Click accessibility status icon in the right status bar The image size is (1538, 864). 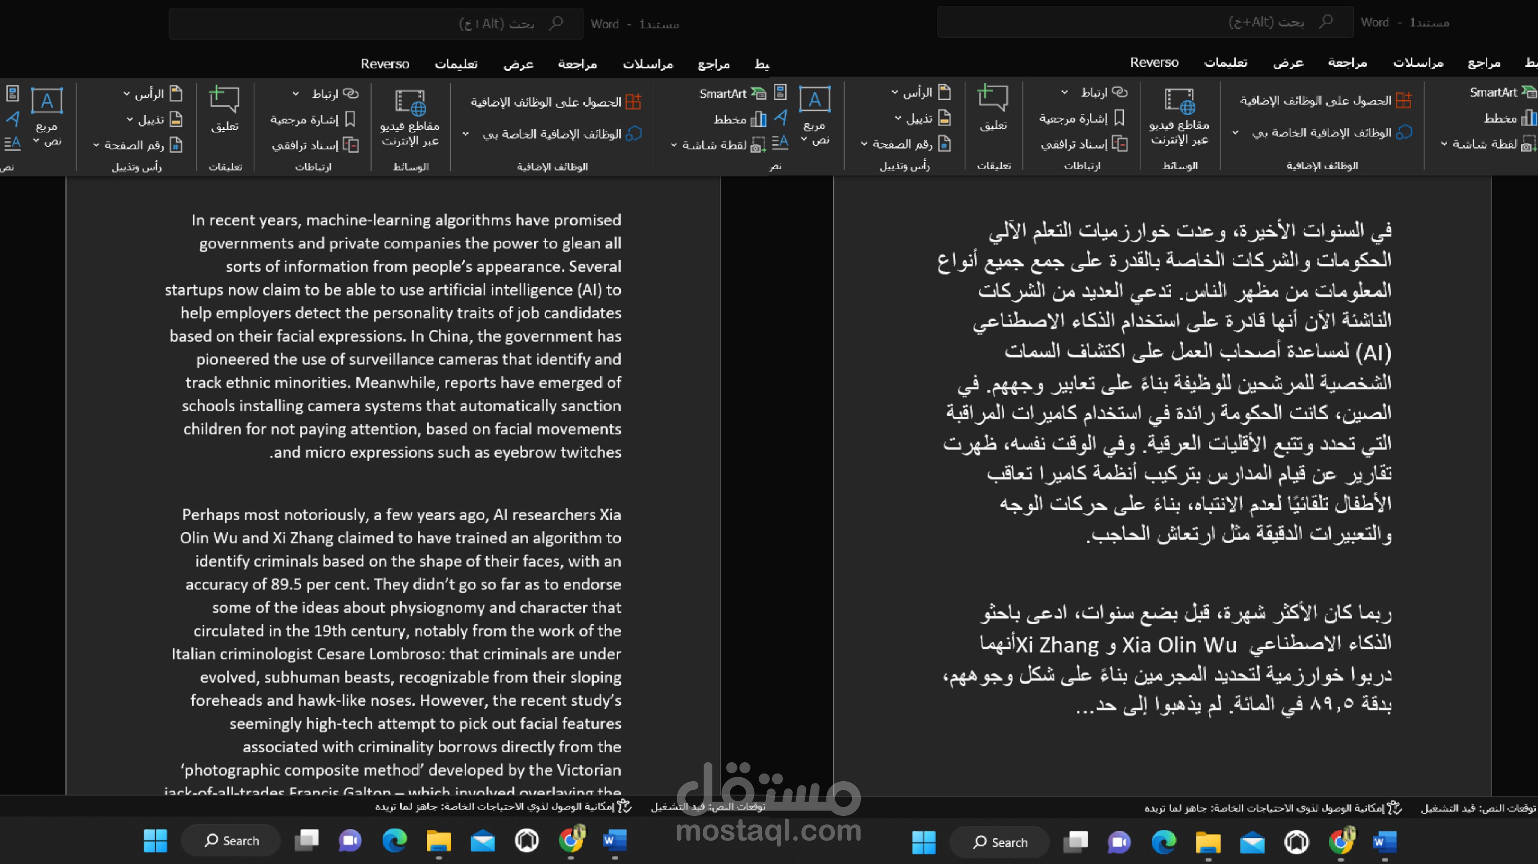pos(1394,808)
